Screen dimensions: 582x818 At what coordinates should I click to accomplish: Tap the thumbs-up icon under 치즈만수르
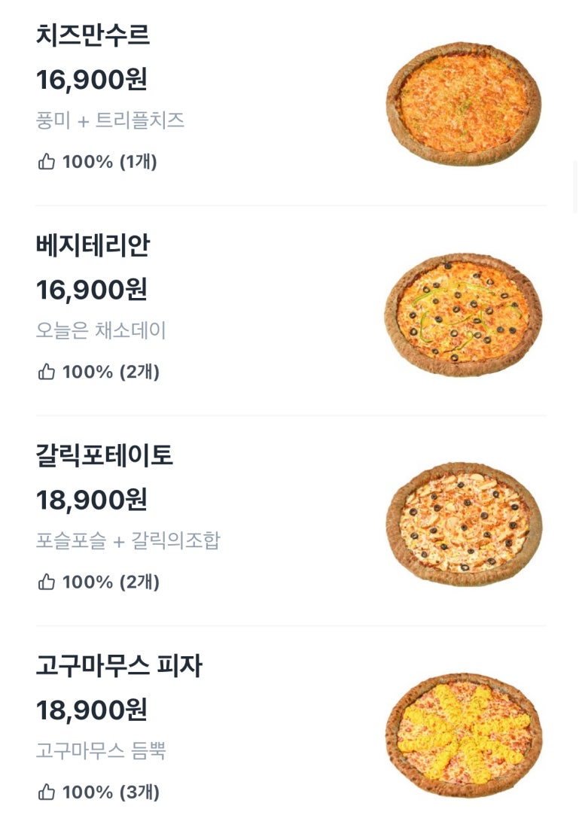(x=47, y=161)
